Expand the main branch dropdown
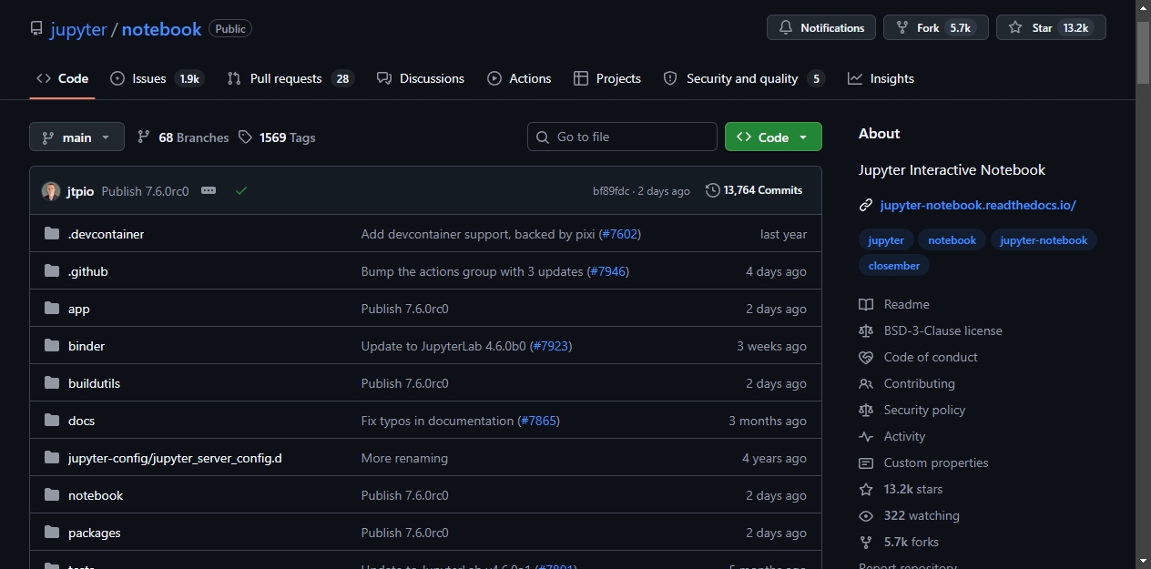The height and width of the screenshot is (569, 1151). 76,137
